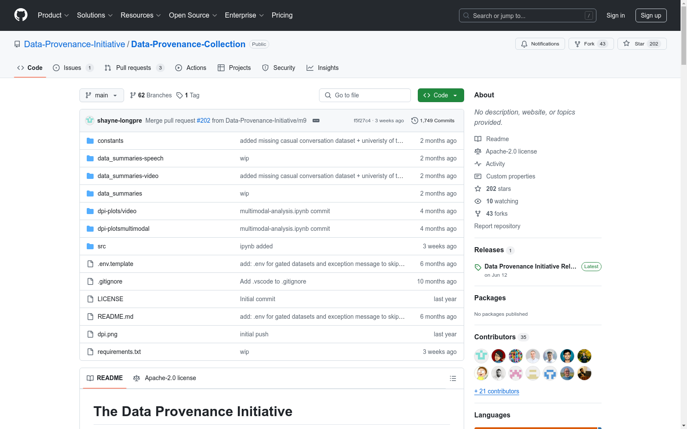The image size is (687, 429).
Task: Expand commit message ellipsis icon
Action: click(316, 121)
